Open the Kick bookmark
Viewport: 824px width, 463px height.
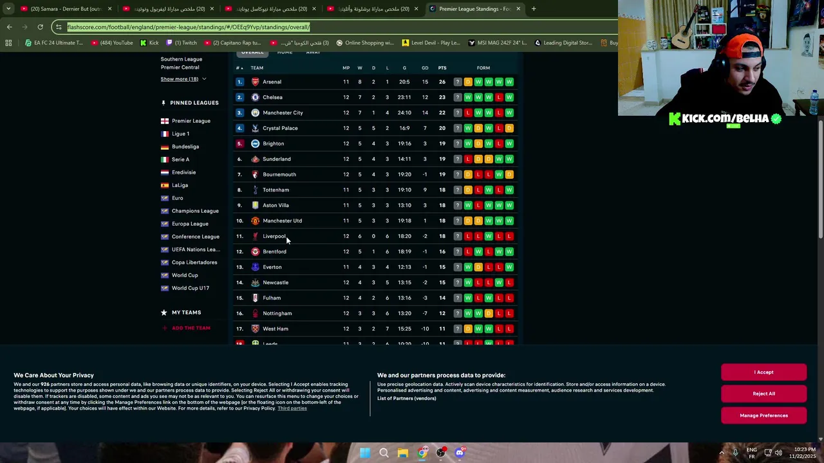(149, 43)
